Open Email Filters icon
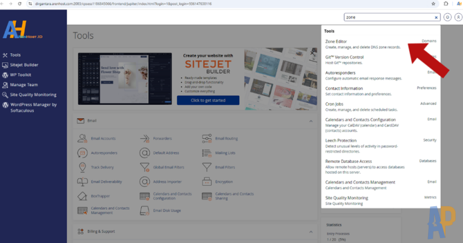This screenshot has height=243, width=463. coord(207,168)
